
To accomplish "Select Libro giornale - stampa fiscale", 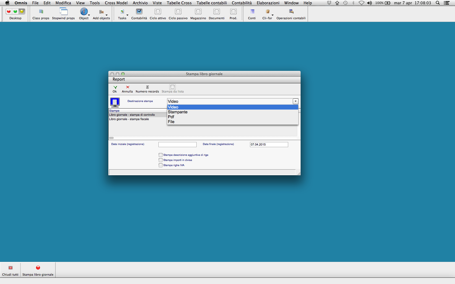I will click(129, 119).
